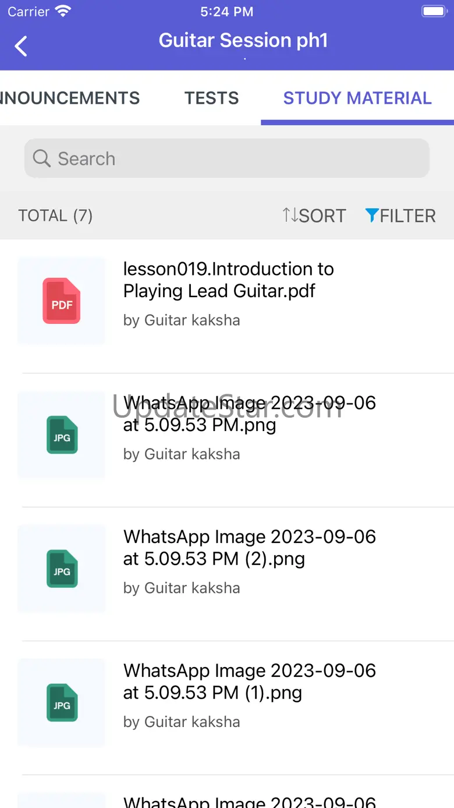Tap the sort arrows icon

pos(290,216)
